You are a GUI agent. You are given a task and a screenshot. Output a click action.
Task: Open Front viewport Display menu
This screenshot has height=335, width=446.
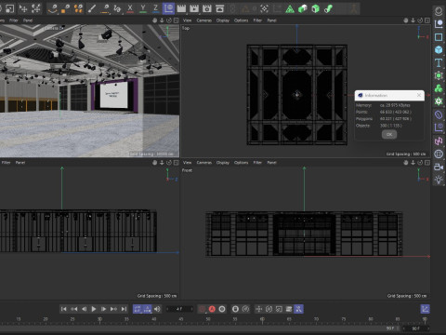(223, 163)
